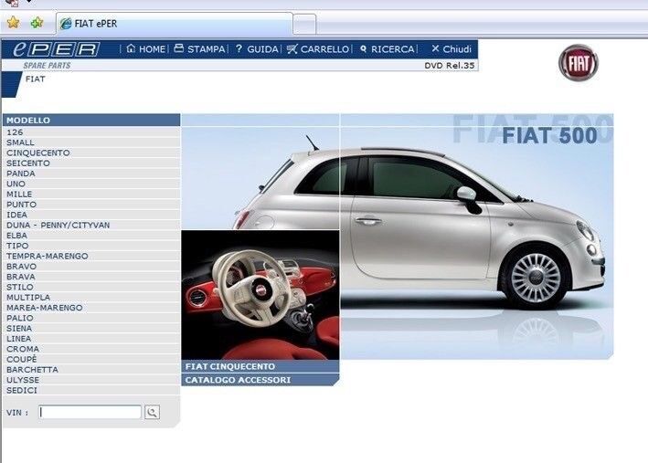Select the PUNTO model from list

(21, 205)
